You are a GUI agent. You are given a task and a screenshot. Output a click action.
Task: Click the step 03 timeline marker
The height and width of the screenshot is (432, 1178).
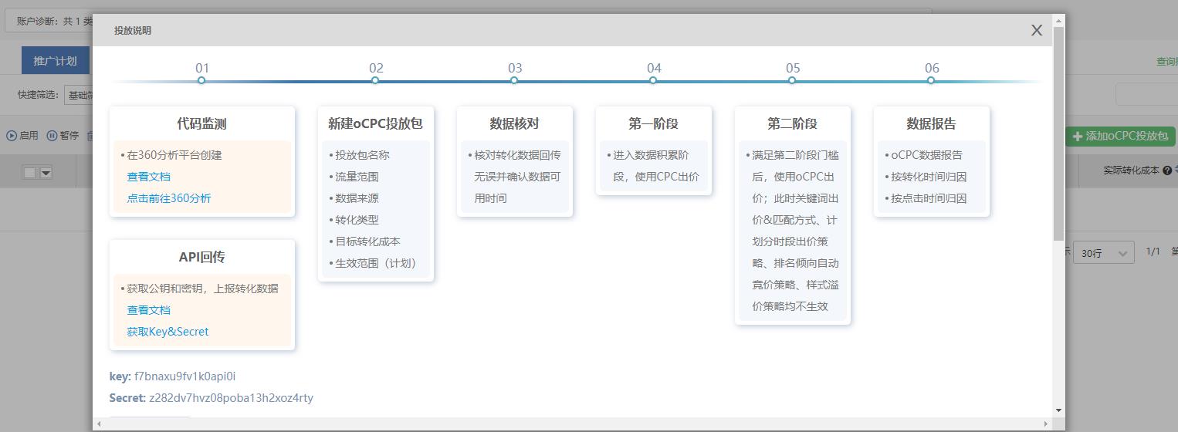click(x=514, y=79)
